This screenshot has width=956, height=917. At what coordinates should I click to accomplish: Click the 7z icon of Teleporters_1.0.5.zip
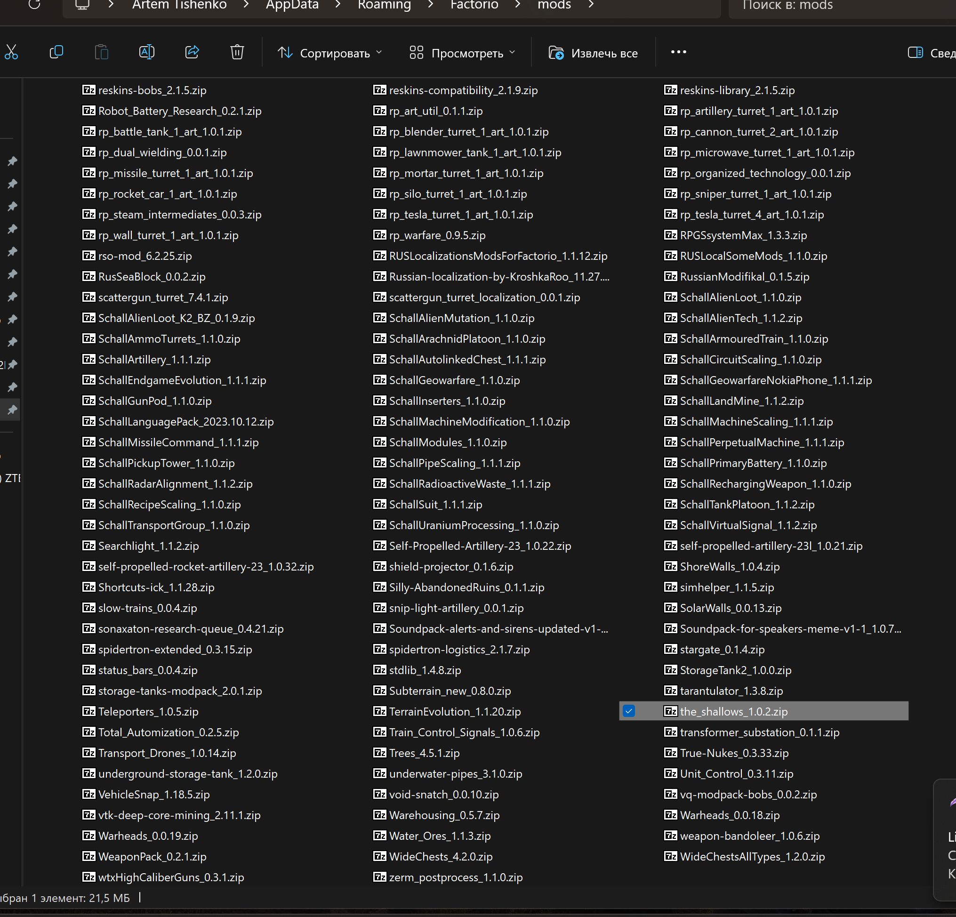89,711
